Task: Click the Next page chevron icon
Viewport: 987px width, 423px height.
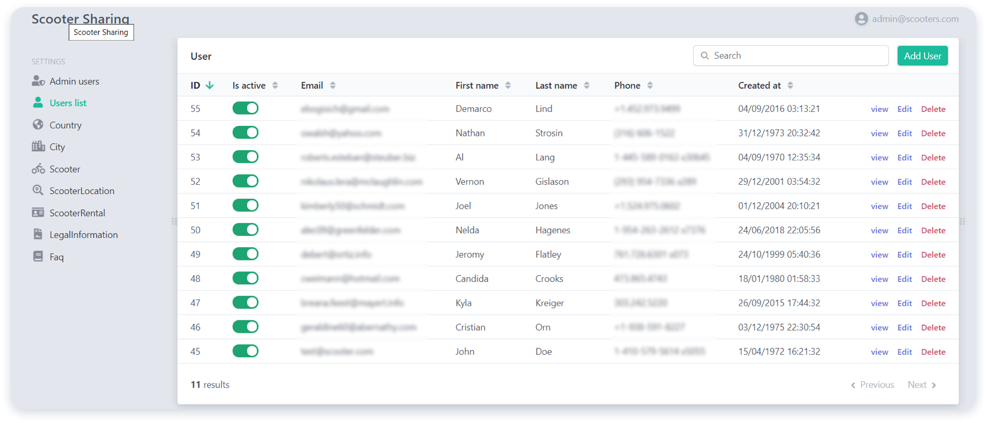Action: (x=934, y=385)
